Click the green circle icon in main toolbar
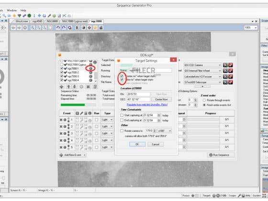 (29, 16)
